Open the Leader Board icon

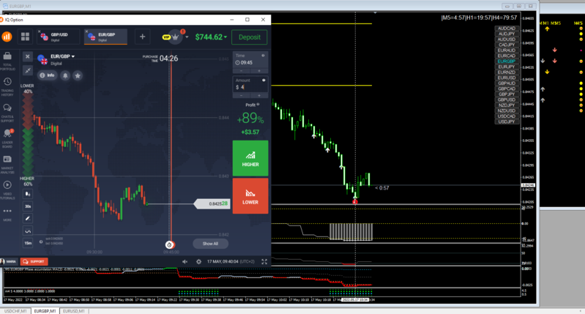[x=7, y=138]
